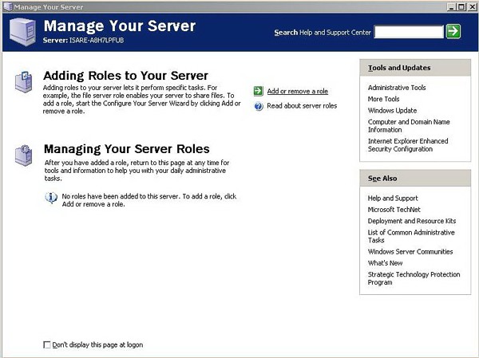Click the Managing Your Server Roles heading
479x358 pixels.
126,149
